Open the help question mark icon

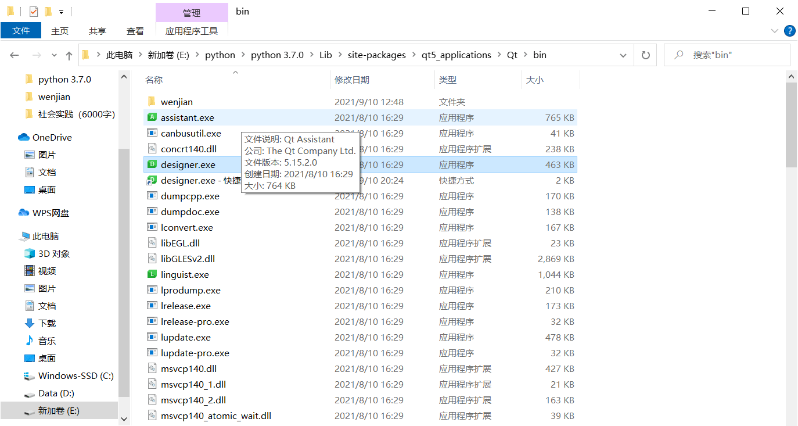tap(789, 31)
